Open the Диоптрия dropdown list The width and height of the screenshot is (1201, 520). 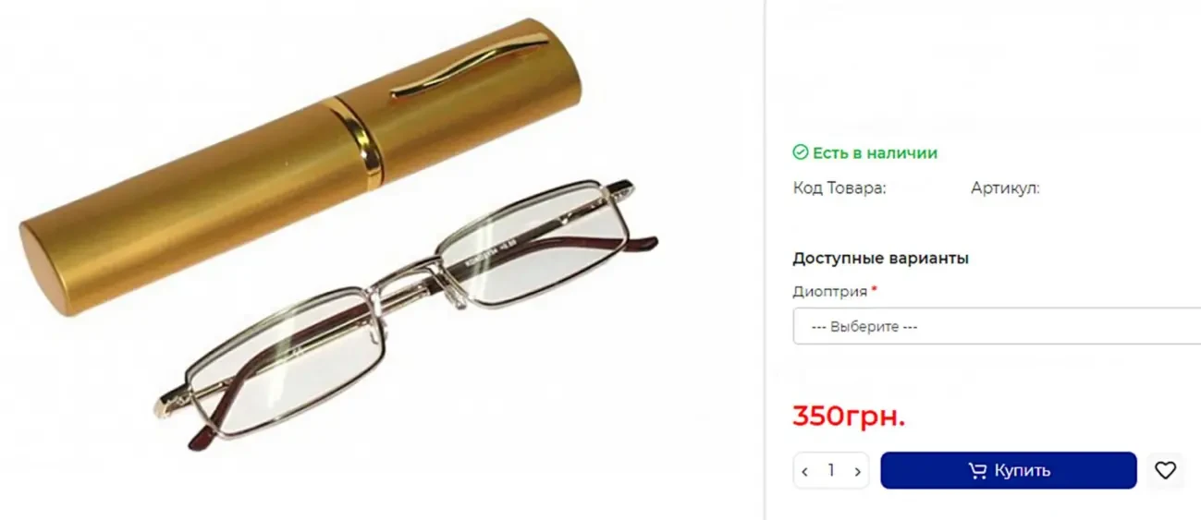point(997,326)
